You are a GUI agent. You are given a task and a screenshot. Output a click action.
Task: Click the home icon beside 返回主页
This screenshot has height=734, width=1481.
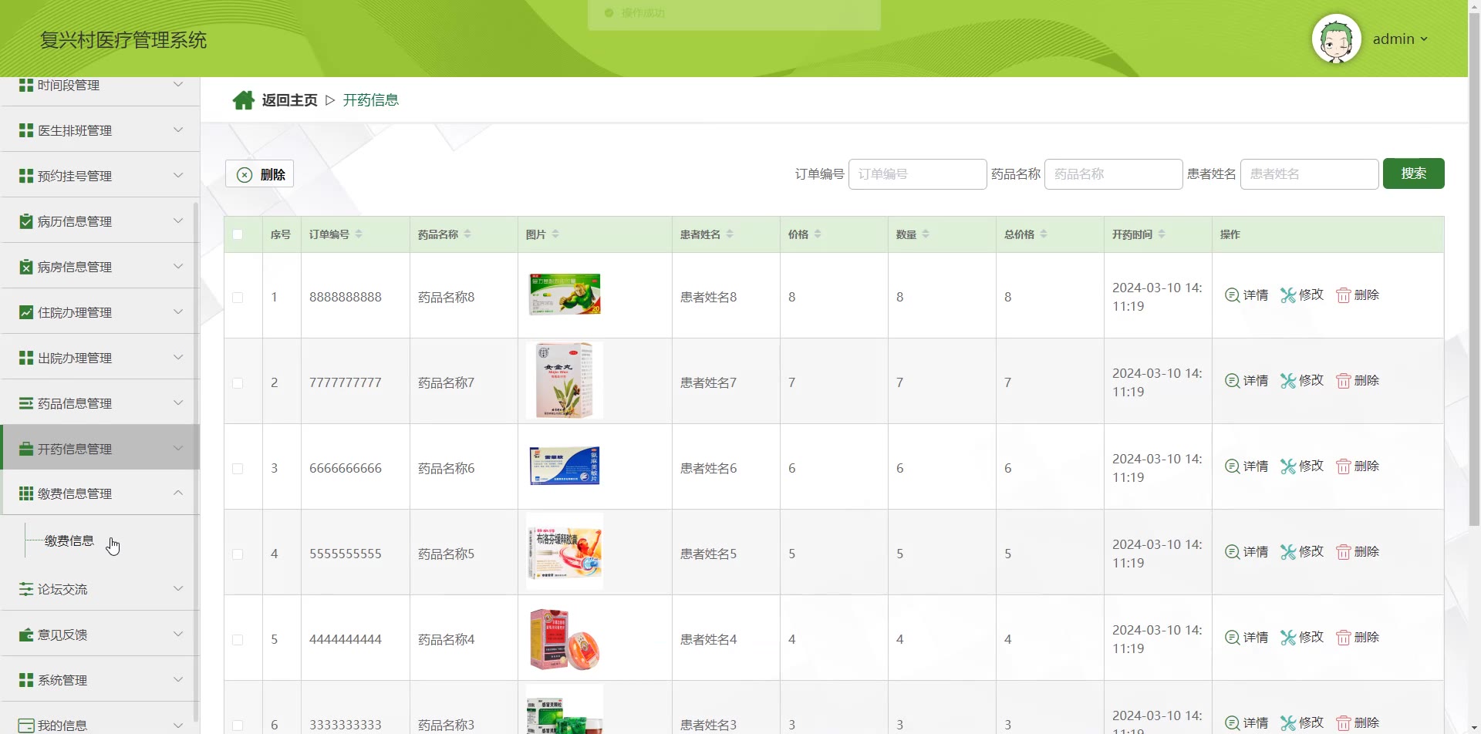tap(244, 100)
